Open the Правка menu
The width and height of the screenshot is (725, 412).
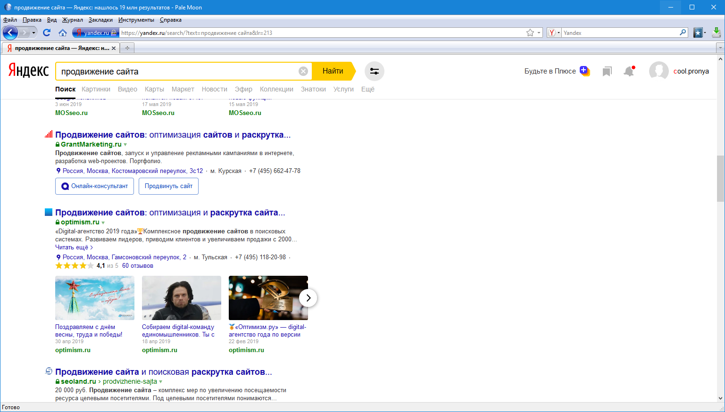coord(32,20)
